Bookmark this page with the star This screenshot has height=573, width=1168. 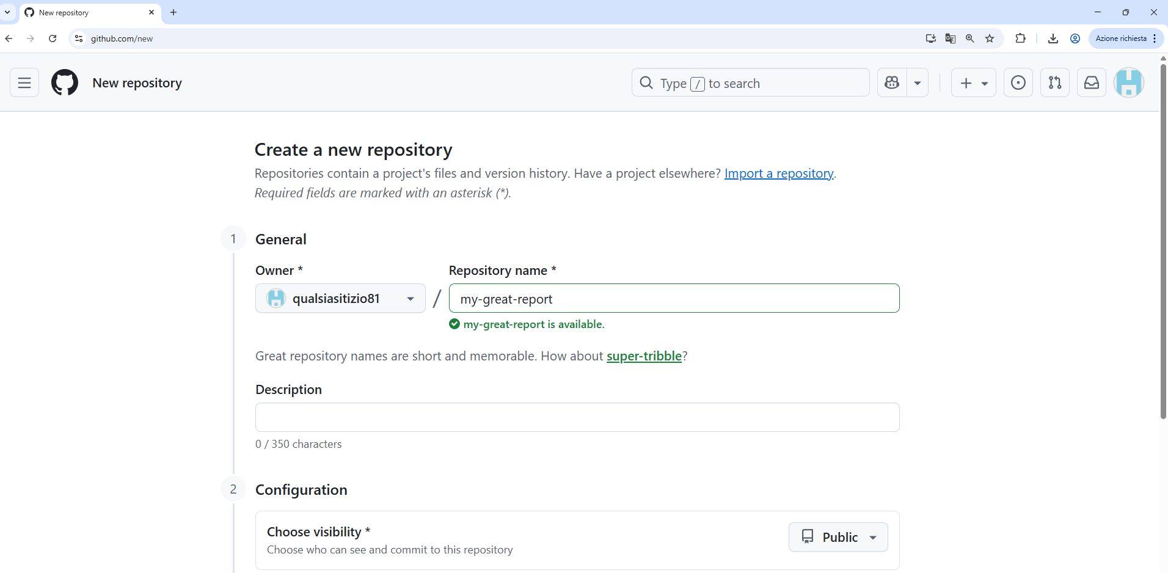point(990,38)
